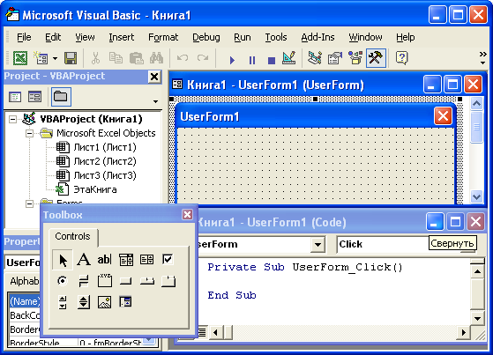
Task: Select the Label control in Toolbox
Action: coord(84,260)
